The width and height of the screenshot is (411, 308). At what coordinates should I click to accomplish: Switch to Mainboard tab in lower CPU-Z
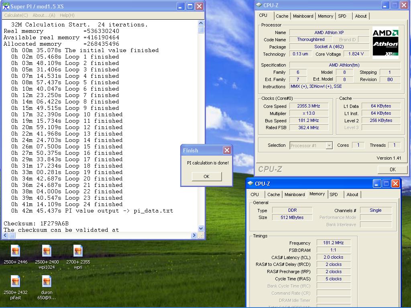pyautogui.click(x=295, y=195)
